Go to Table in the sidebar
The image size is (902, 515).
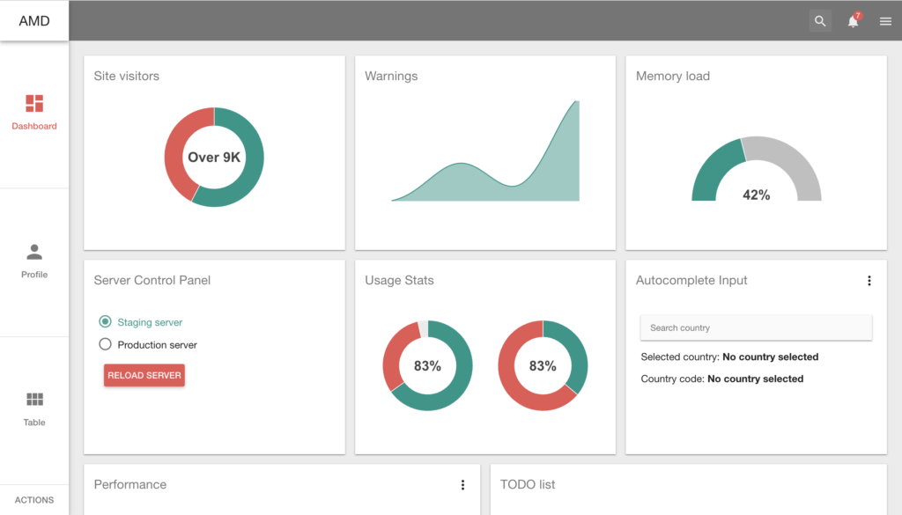(34, 422)
